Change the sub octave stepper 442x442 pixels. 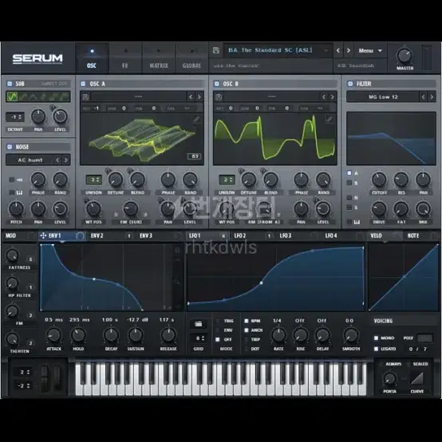click(x=15, y=116)
